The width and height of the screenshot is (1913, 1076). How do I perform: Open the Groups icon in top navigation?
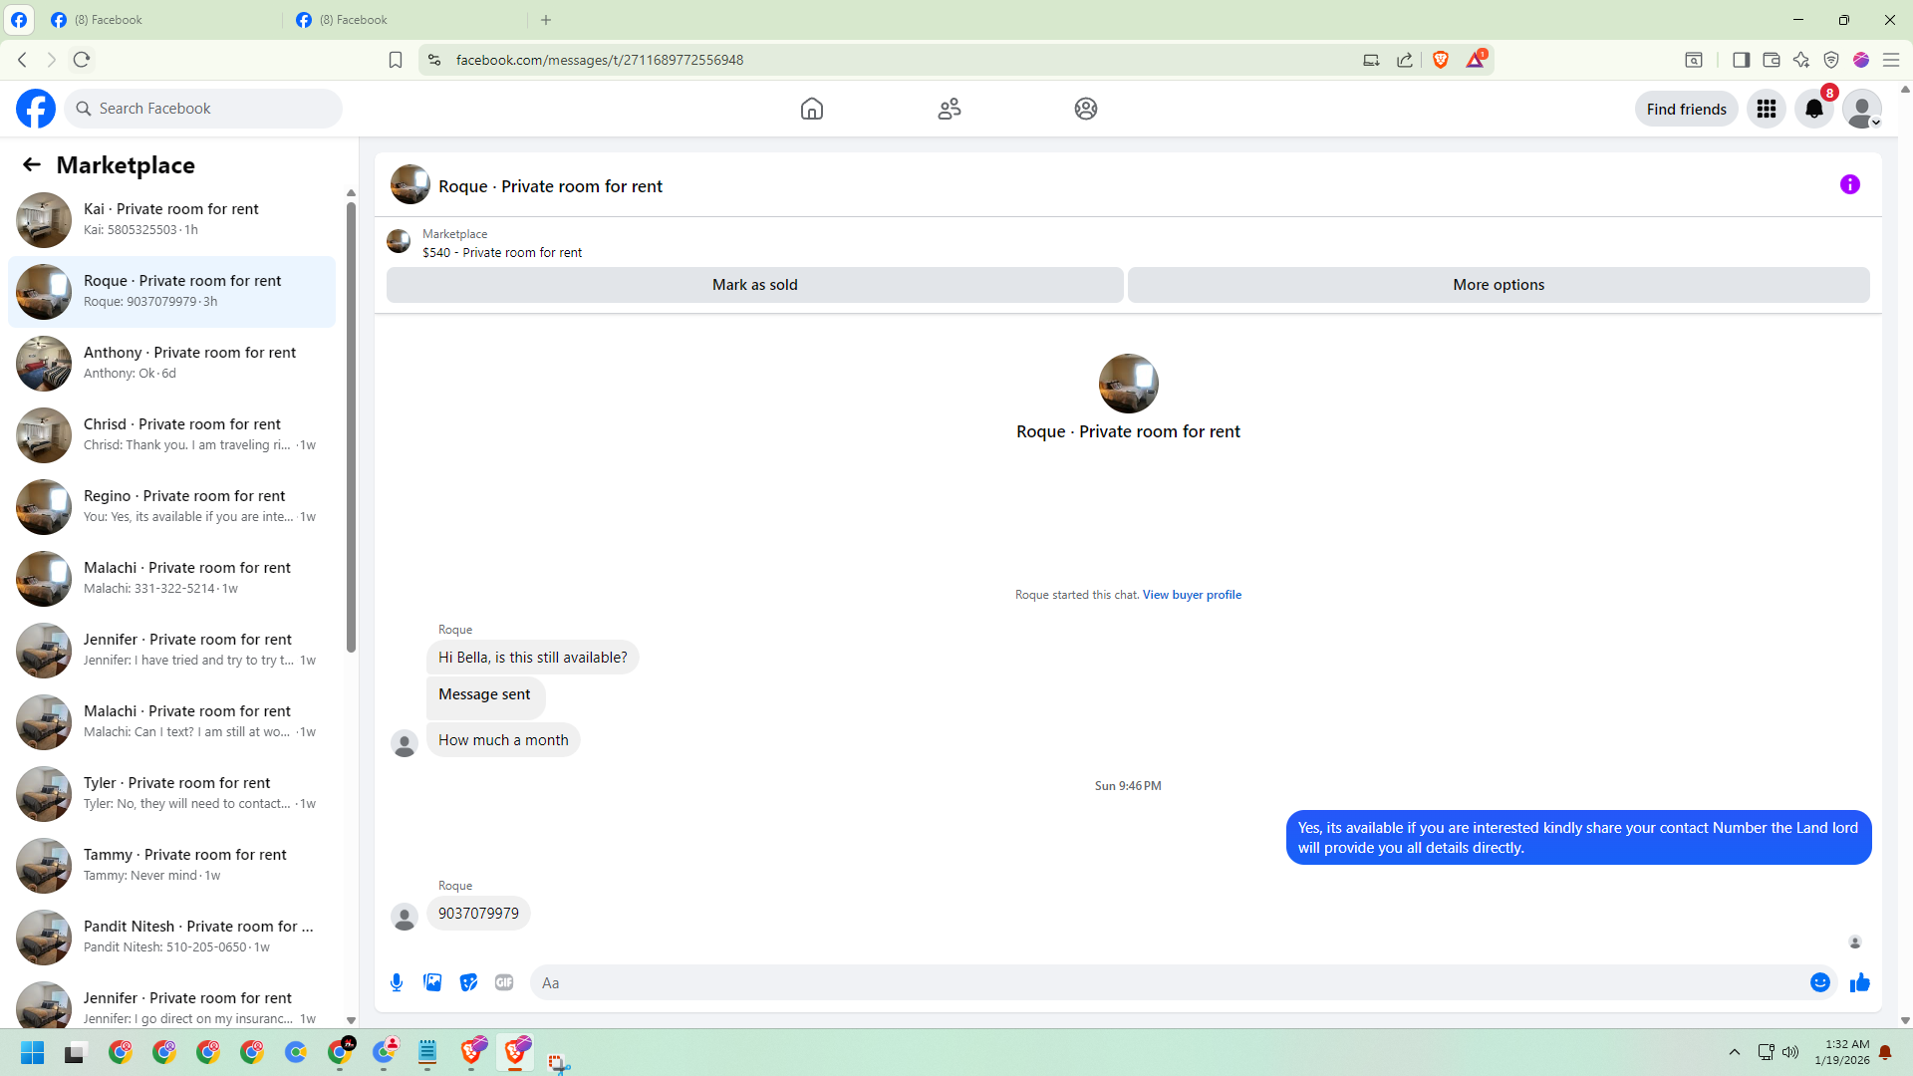coord(1086,109)
